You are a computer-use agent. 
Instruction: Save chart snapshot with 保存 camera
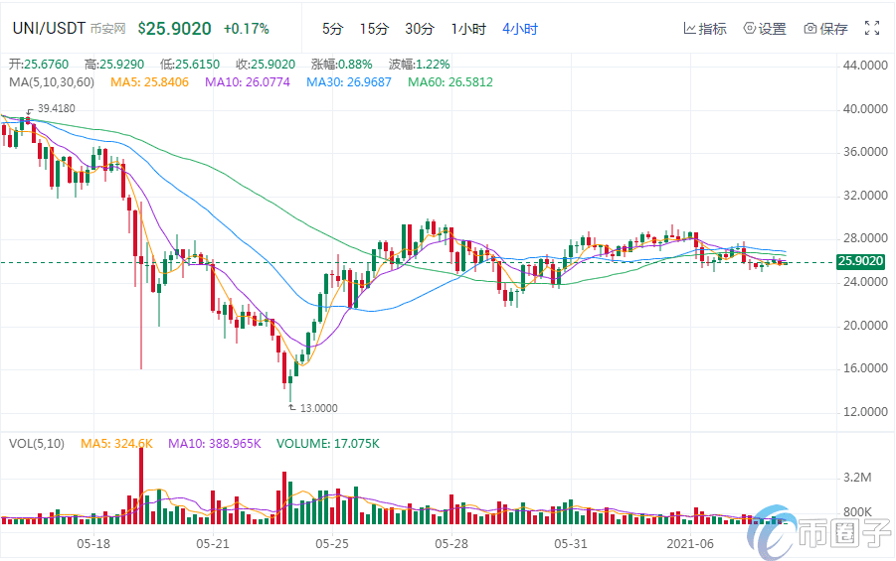[x=825, y=29]
